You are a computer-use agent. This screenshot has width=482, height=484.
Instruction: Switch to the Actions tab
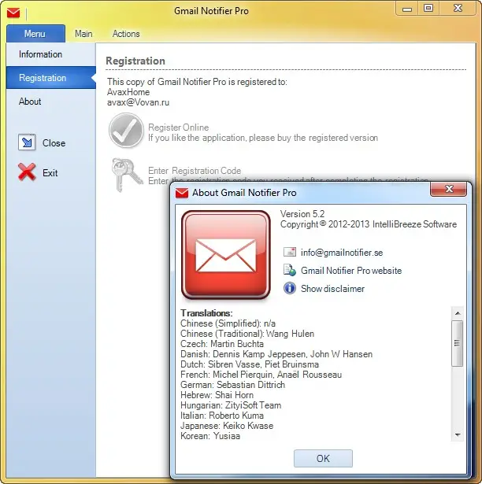click(x=126, y=34)
